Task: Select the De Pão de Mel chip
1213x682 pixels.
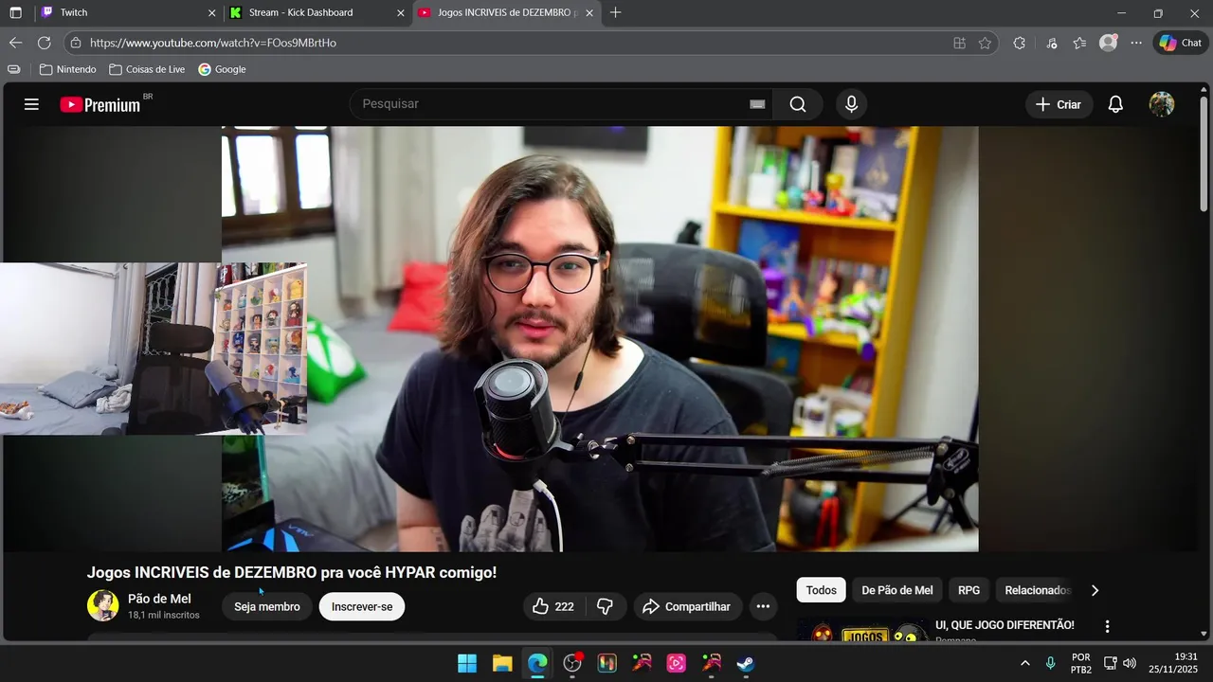Action: tap(896, 590)
